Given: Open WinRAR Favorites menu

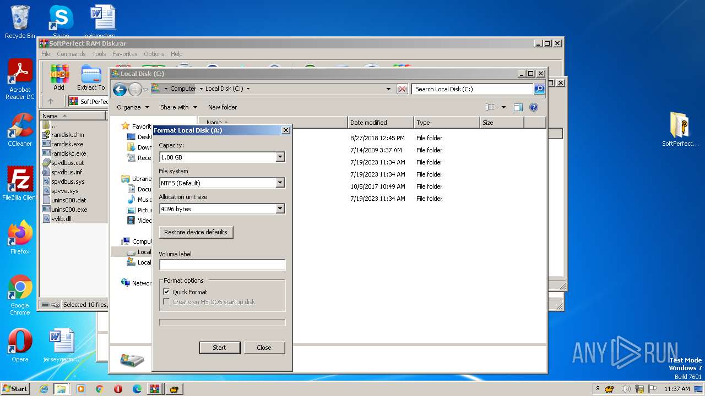Looking at the screenshot, I should (125, 54).
